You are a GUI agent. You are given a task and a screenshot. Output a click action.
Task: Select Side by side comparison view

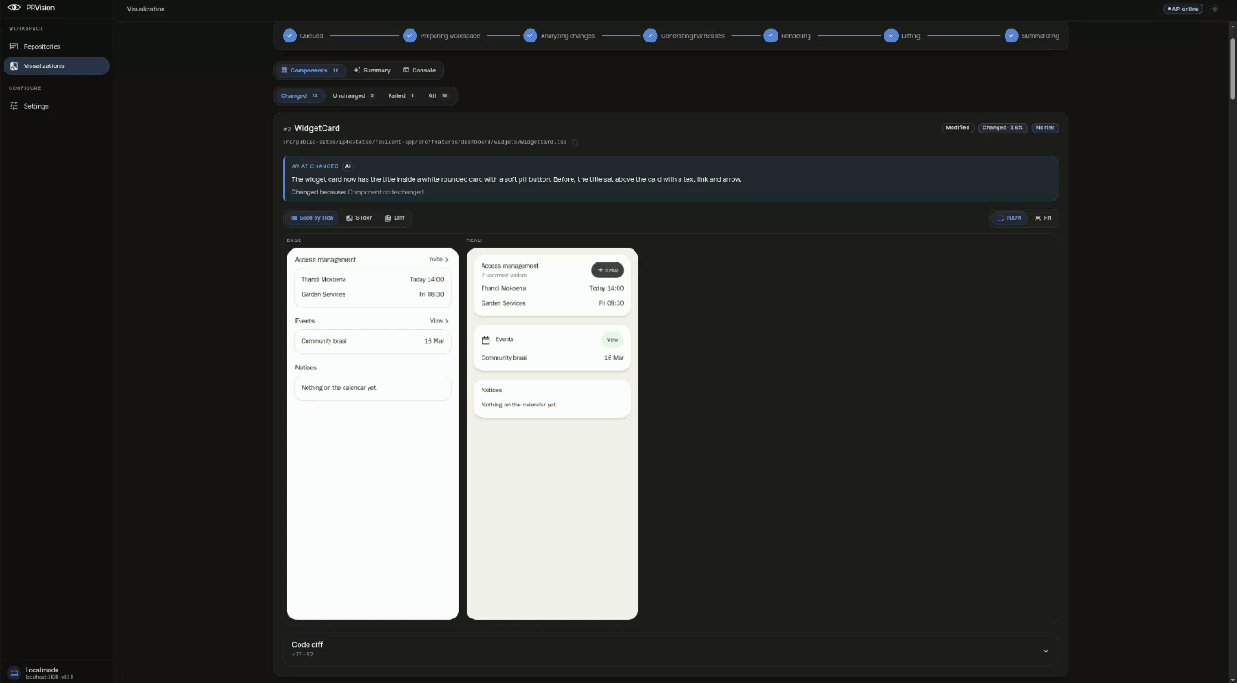tap(312, 217)
